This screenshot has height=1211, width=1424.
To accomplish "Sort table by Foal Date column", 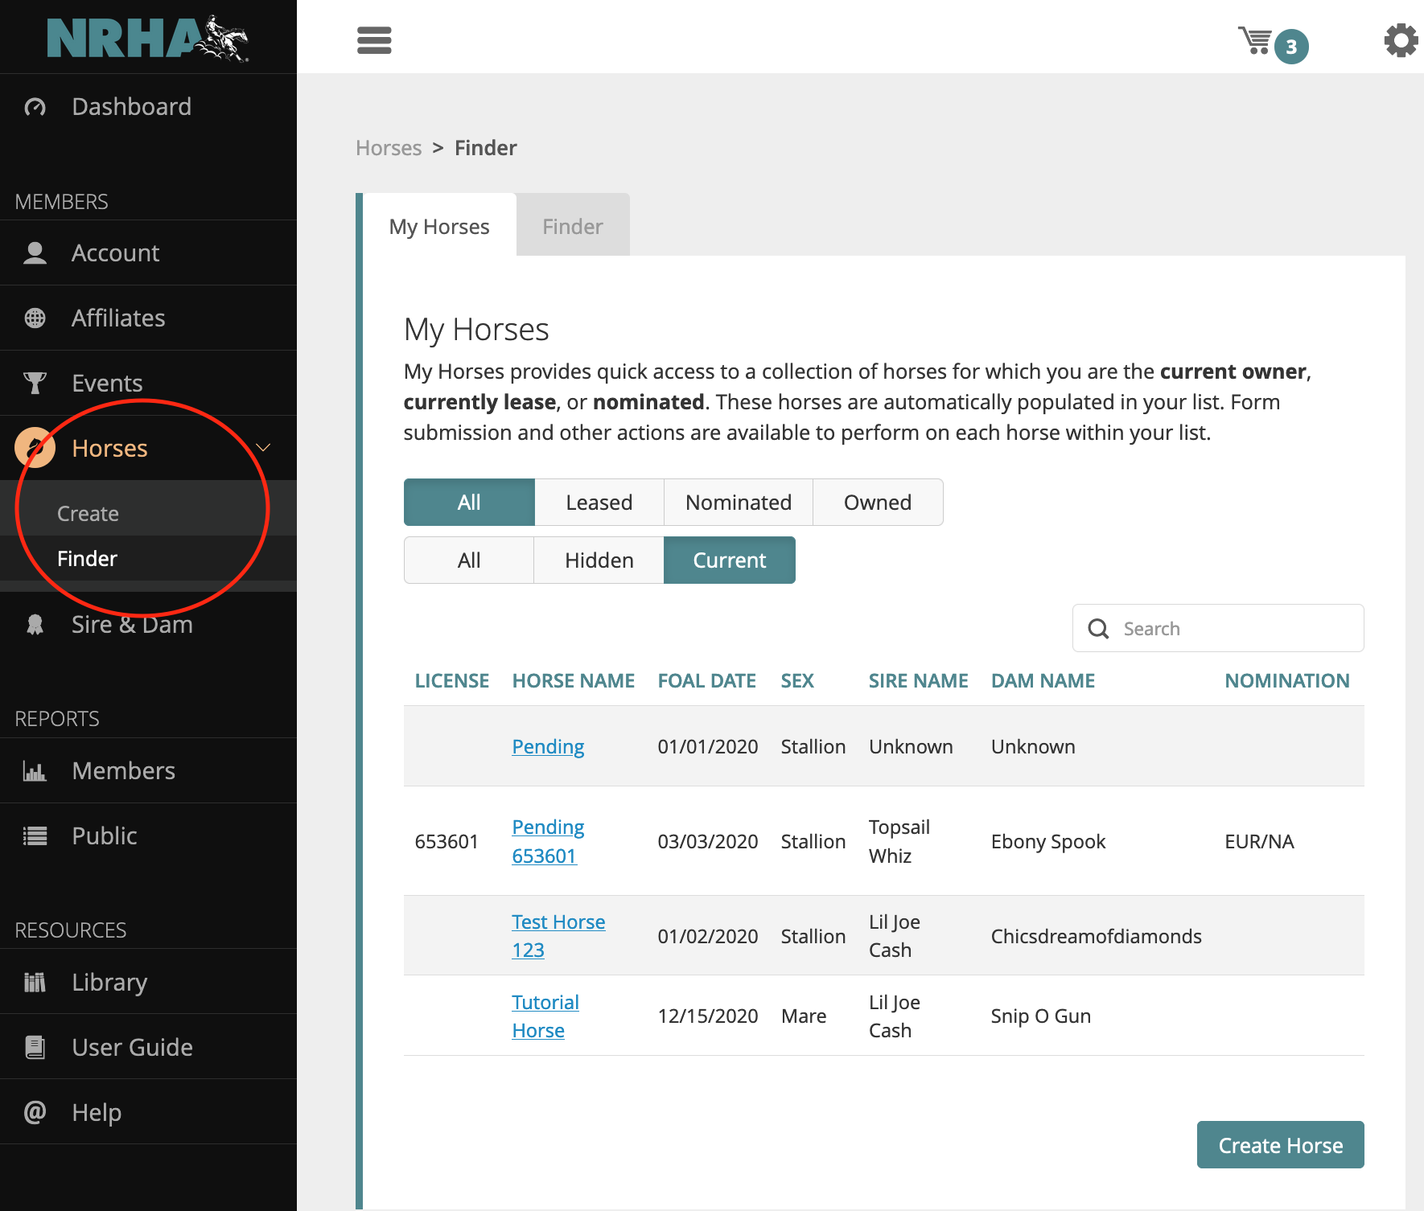I will pyautogui.click(x=706, y=681).
